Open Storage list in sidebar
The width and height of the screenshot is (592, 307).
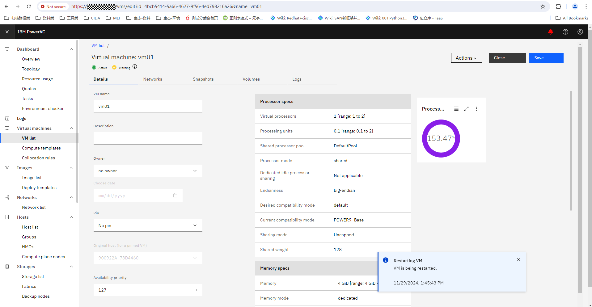coord(33,276)
